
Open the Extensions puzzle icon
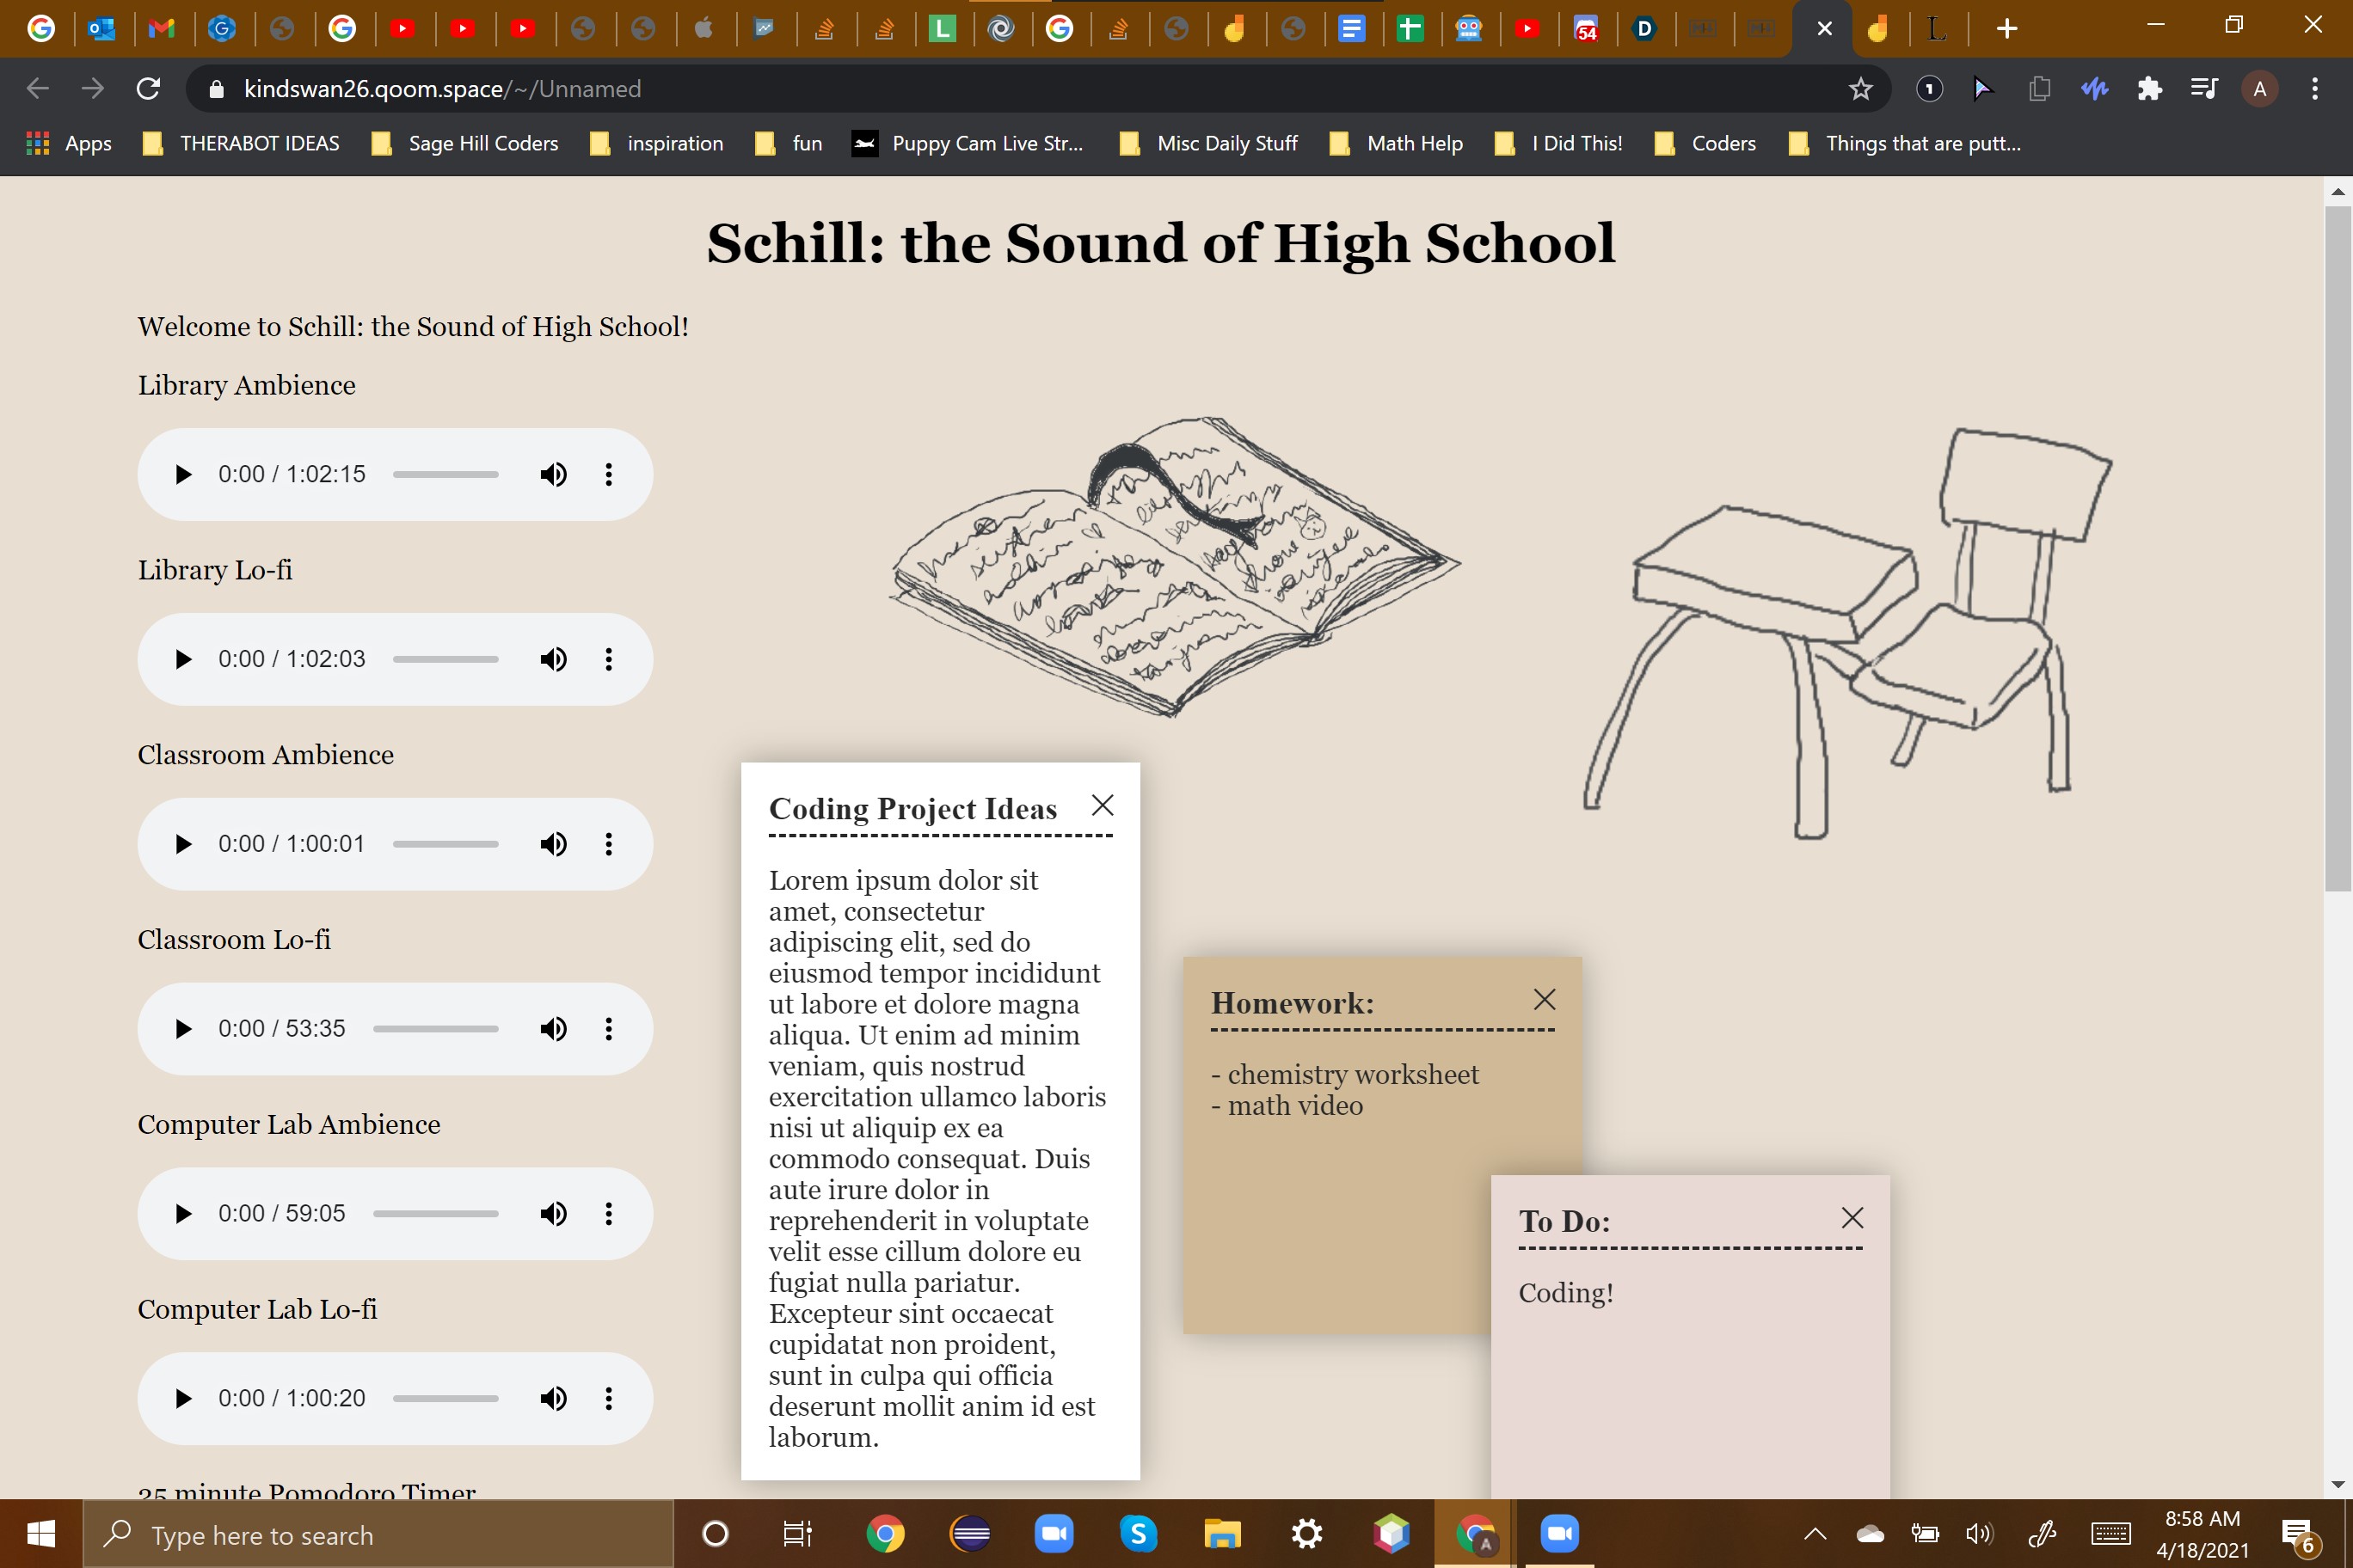point(2149,89)
